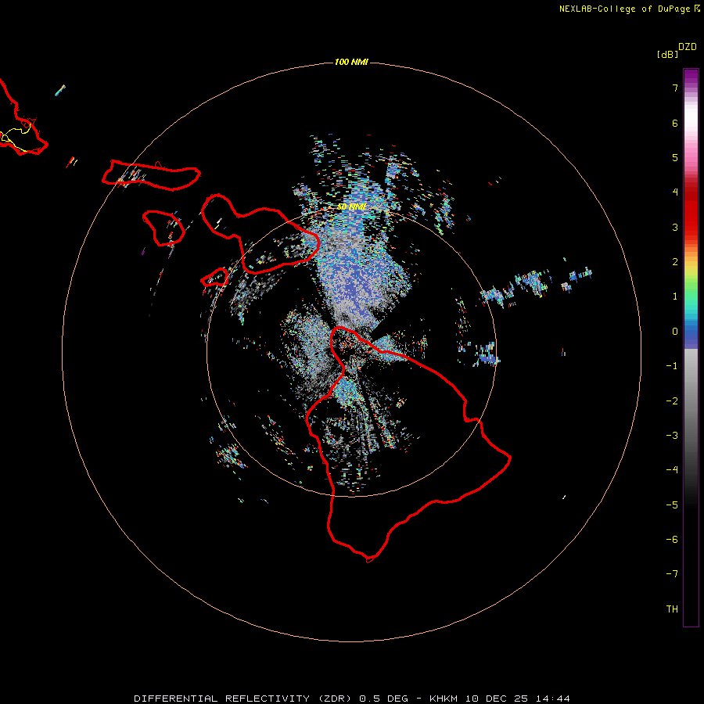This screenshot has width=704, height=704.
Task: Click the 7 value on color scale
Action: [675, 88]
